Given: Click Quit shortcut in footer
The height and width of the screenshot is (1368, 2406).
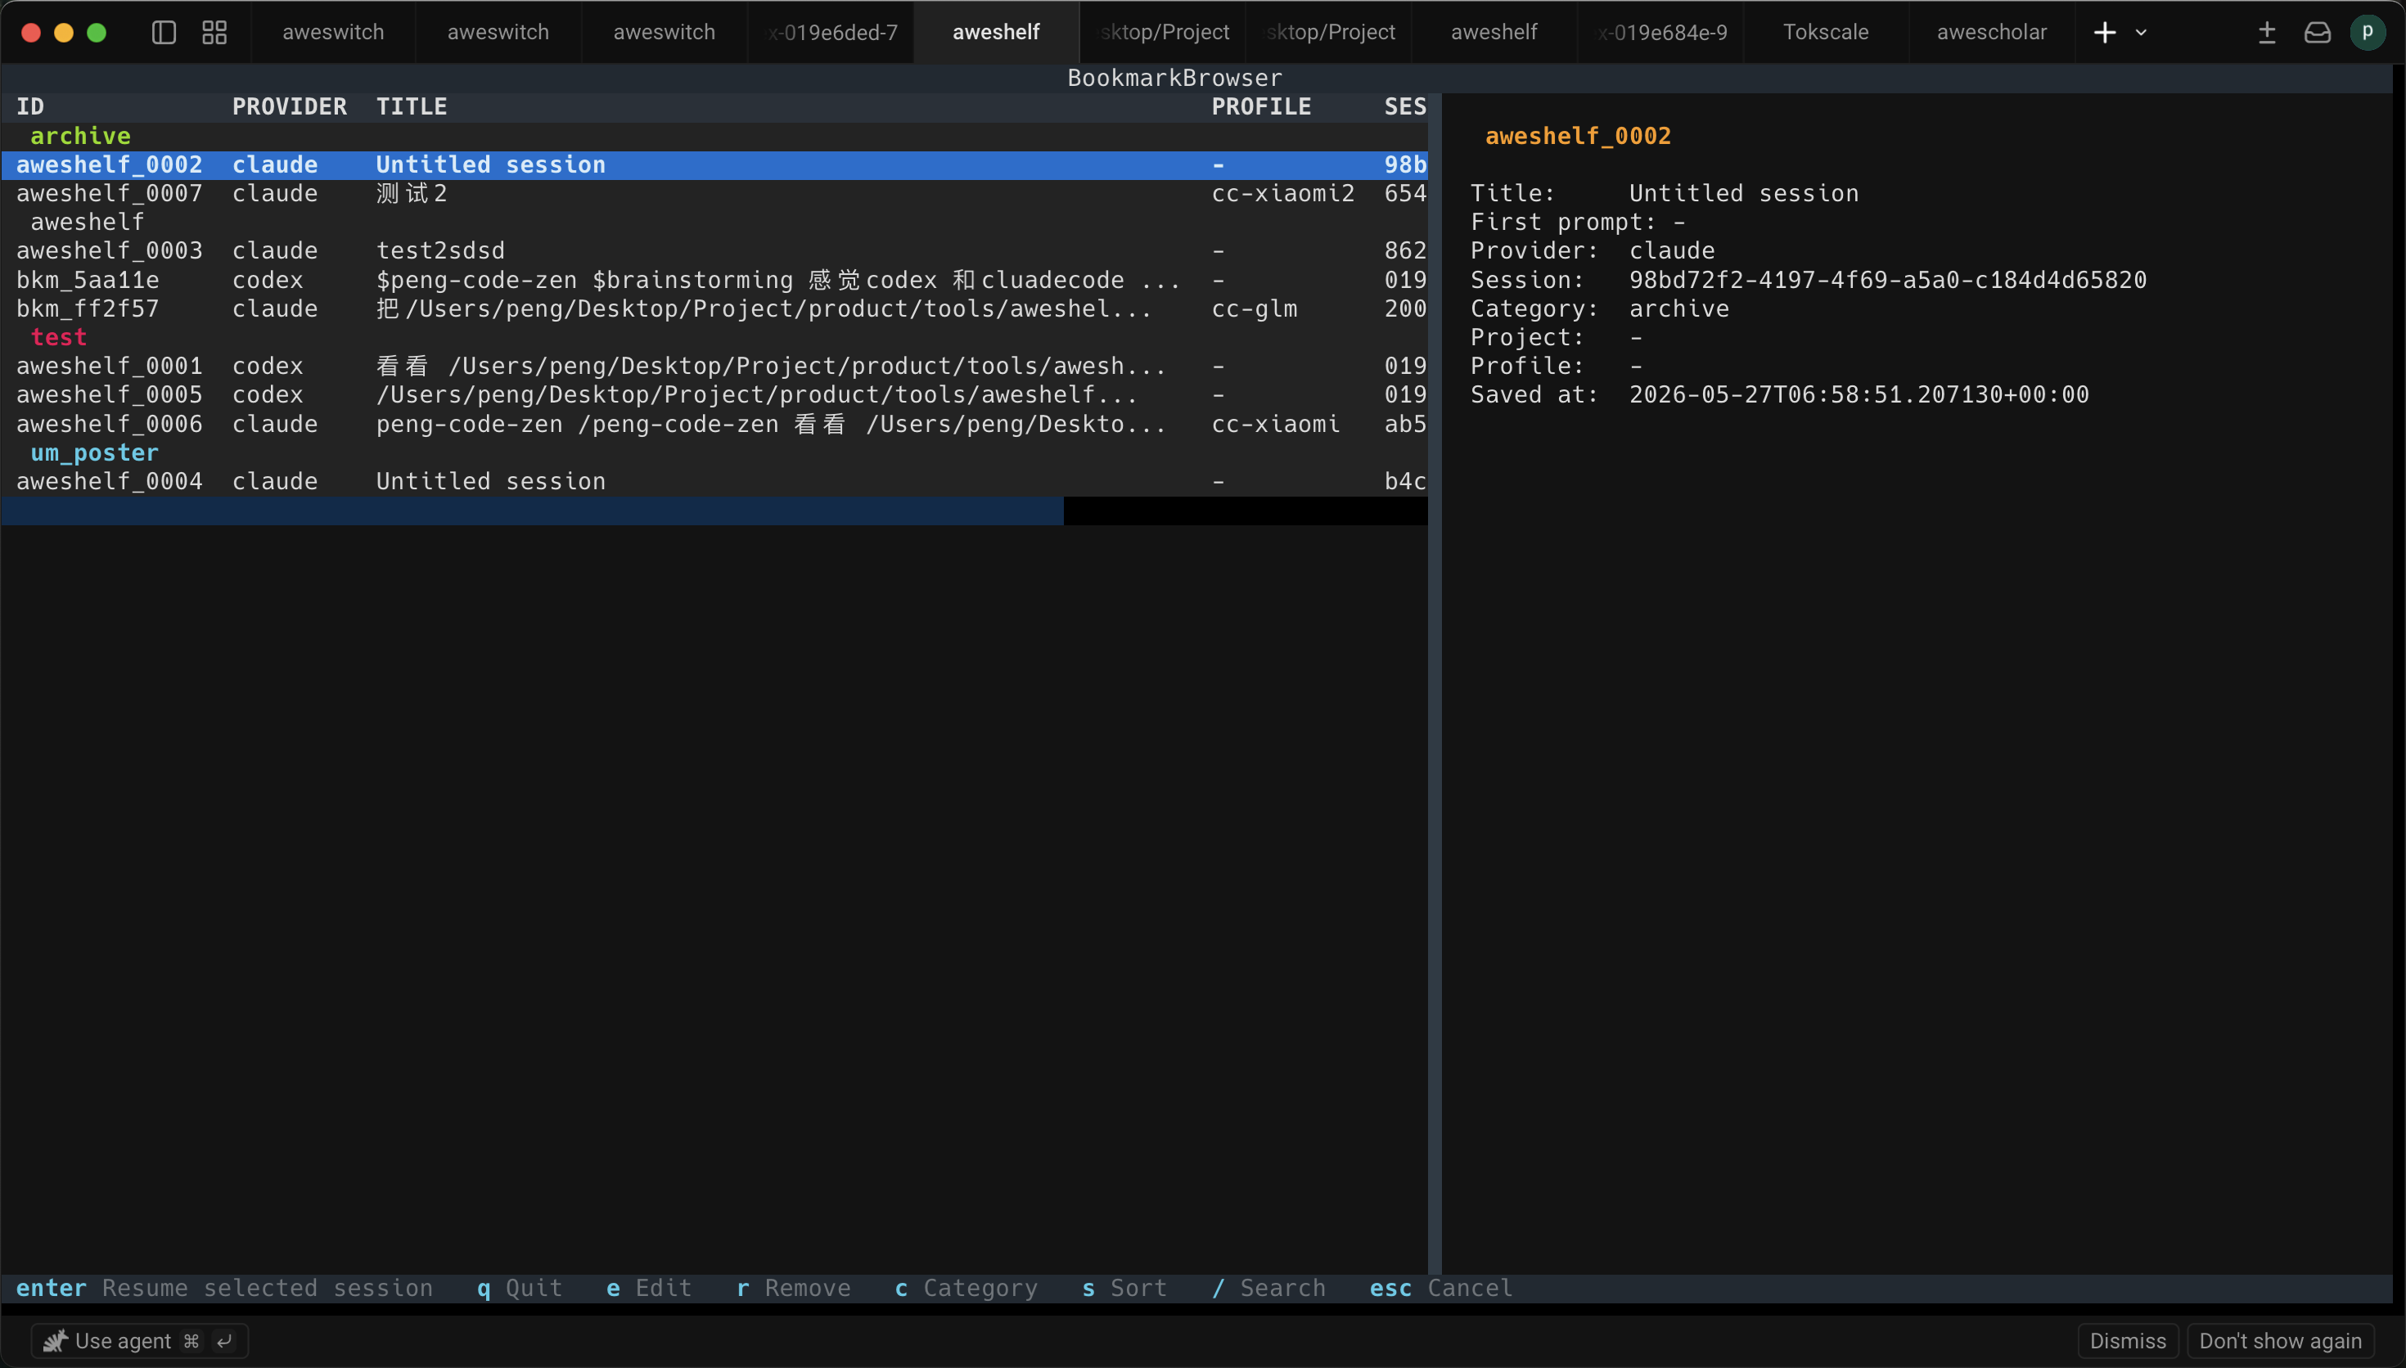Looking at the screenshot, I should [520, 1288].
